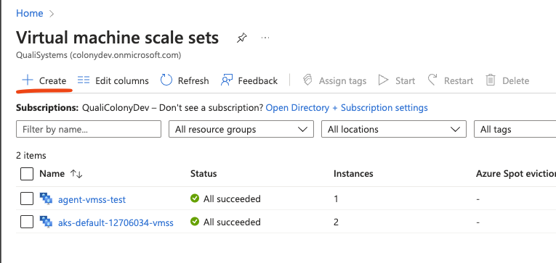Open Directory + Subscription settings link

click(x=347, y=107)
